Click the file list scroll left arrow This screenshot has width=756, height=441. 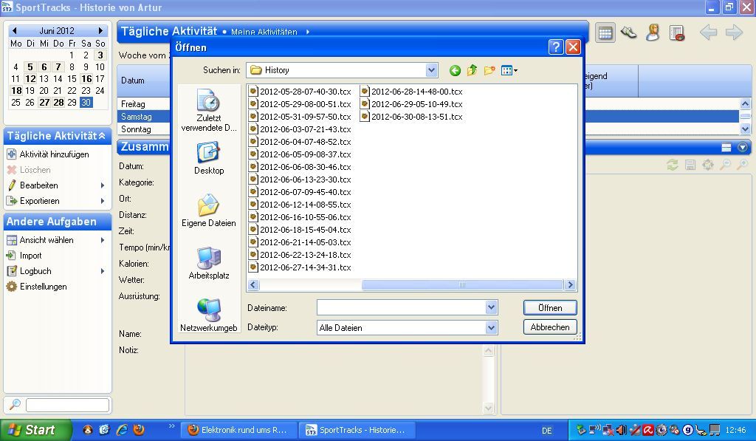(x=253, y=285)
